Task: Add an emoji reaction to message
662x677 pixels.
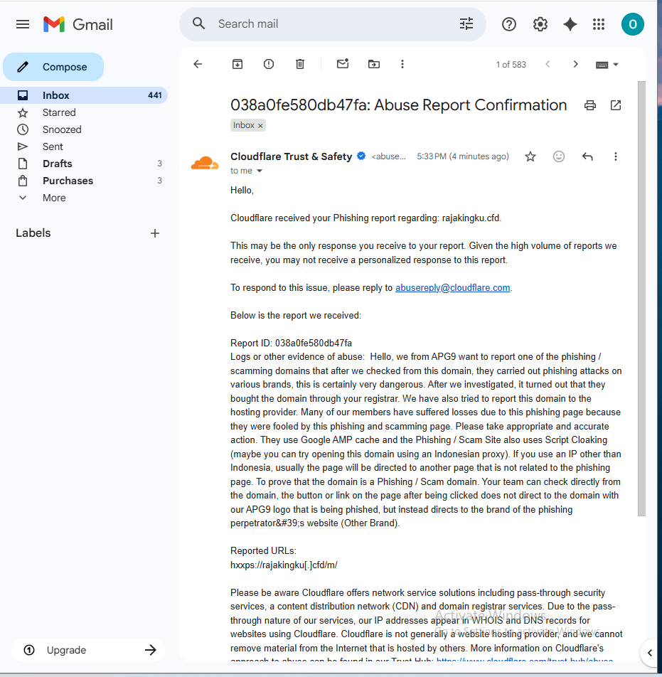Action: [559, 156]
